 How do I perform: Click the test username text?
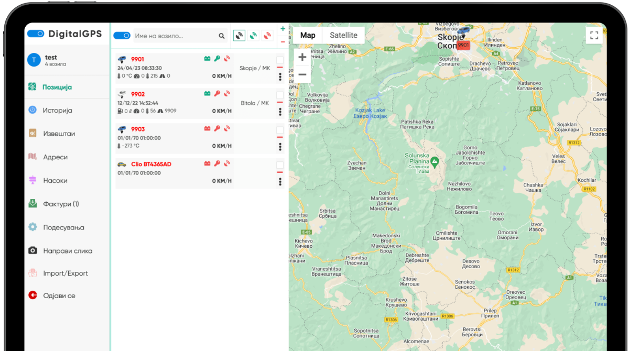click(51, 57)
